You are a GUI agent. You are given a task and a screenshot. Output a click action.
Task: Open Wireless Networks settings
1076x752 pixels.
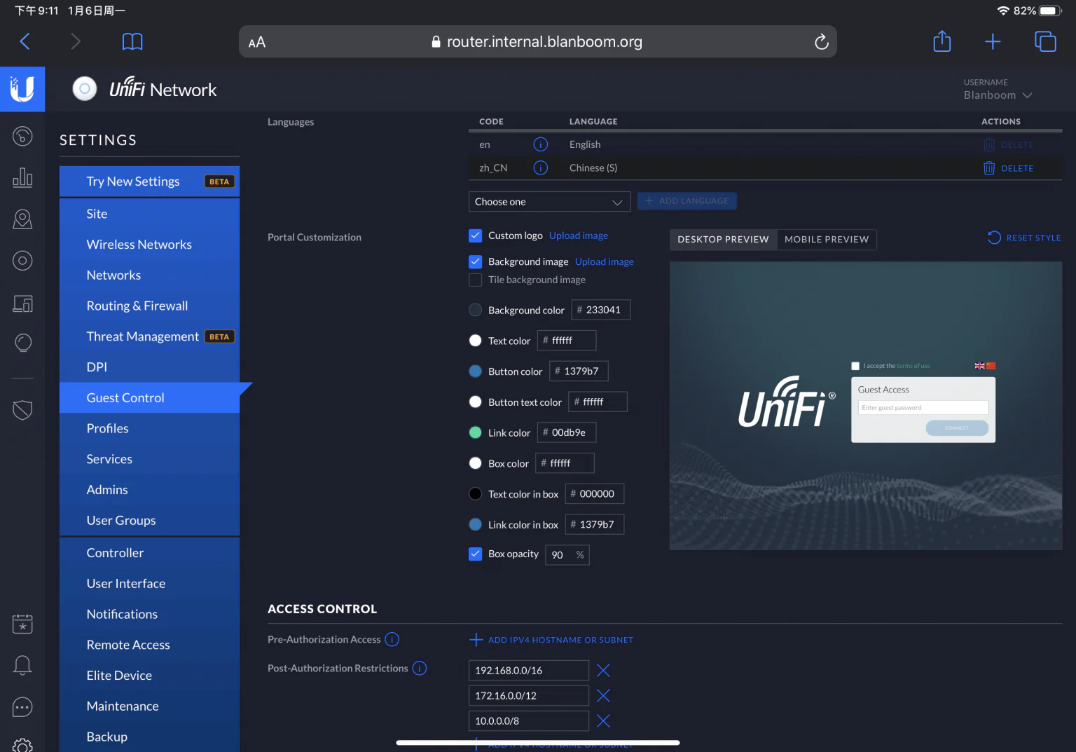(x=139, y=244)
